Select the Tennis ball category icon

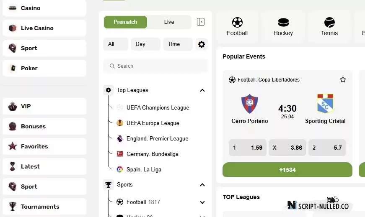(329, 23)
